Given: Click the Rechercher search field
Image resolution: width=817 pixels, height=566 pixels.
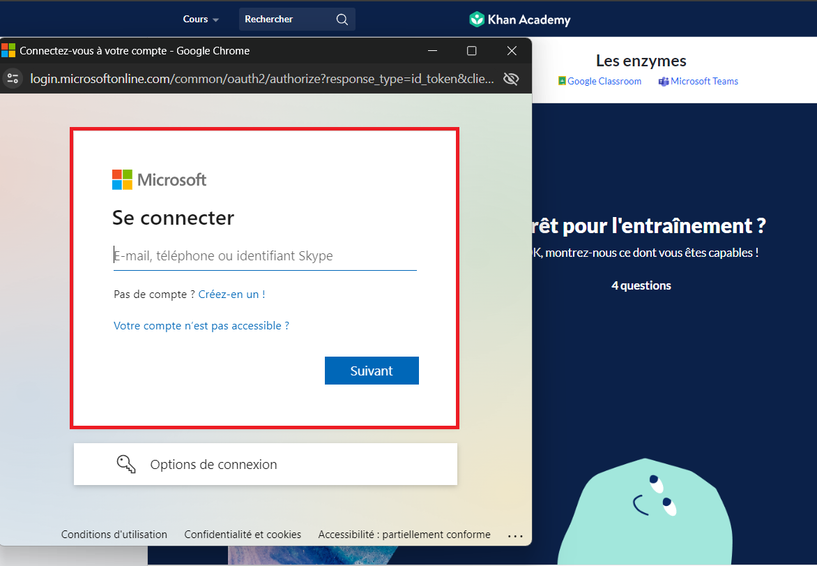Looking at the screenshot, I should tap(297, 20).
